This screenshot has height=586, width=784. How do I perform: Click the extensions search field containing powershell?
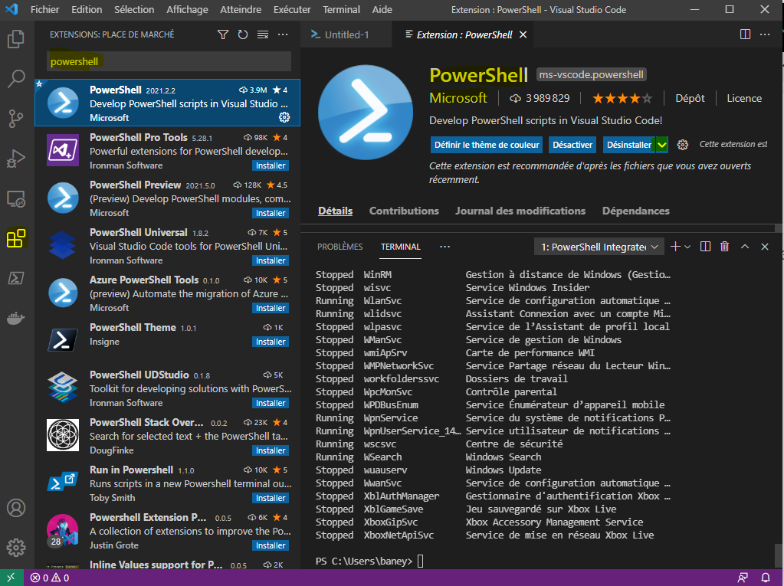pos(169,61)
